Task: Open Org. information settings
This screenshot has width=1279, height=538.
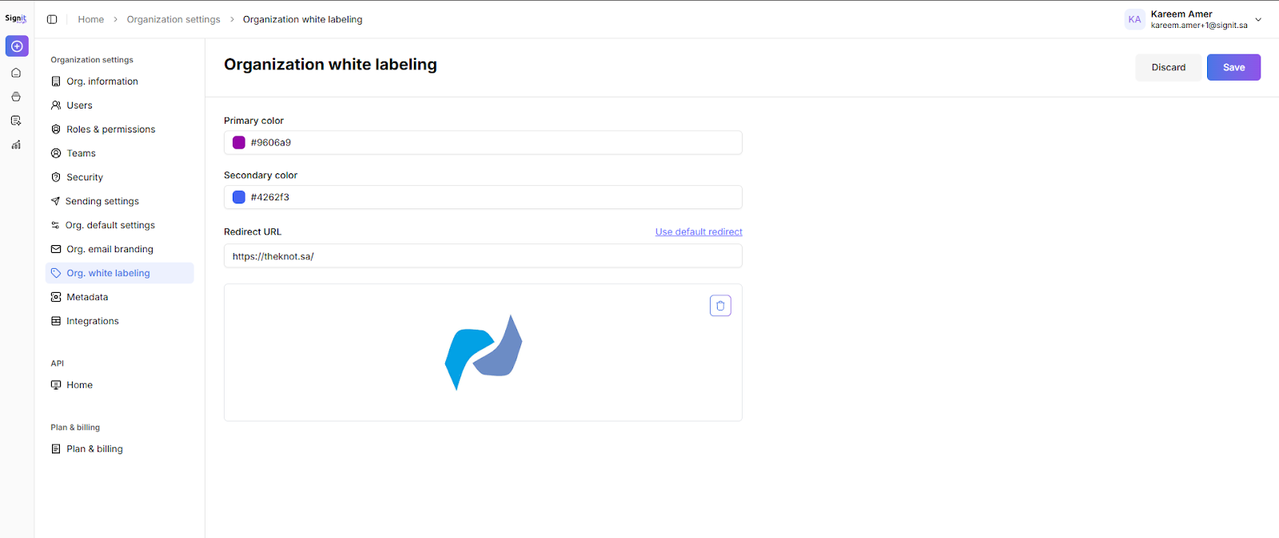Action: point(102,81)
